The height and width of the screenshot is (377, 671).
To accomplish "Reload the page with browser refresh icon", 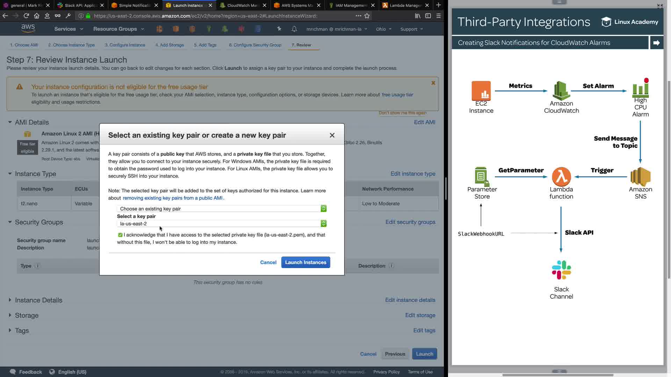I will pyautogui.click(x=26, y=16).
